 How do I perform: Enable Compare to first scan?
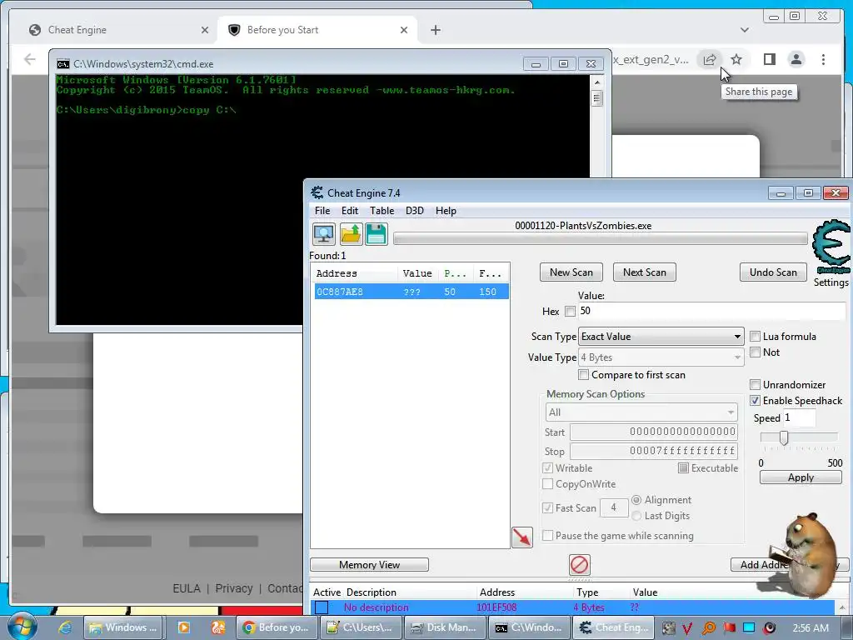(584, 375)
